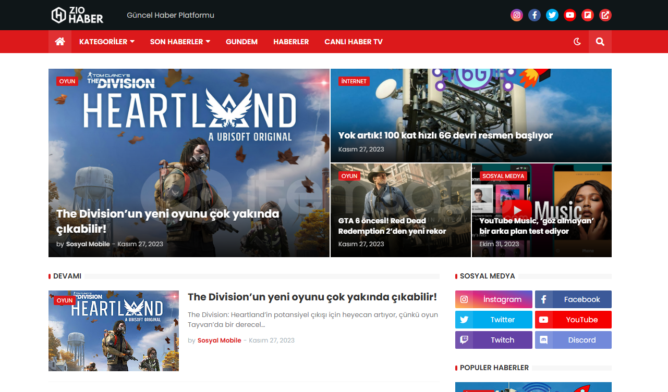Screen dimensions: 668x392
Task: Open the CANLI HABER TV menu item
Action: [354, 42]
